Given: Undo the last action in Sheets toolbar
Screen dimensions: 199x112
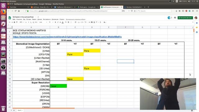Looking at the screenshot, I should pyautogui.click(x=10, y=22).
